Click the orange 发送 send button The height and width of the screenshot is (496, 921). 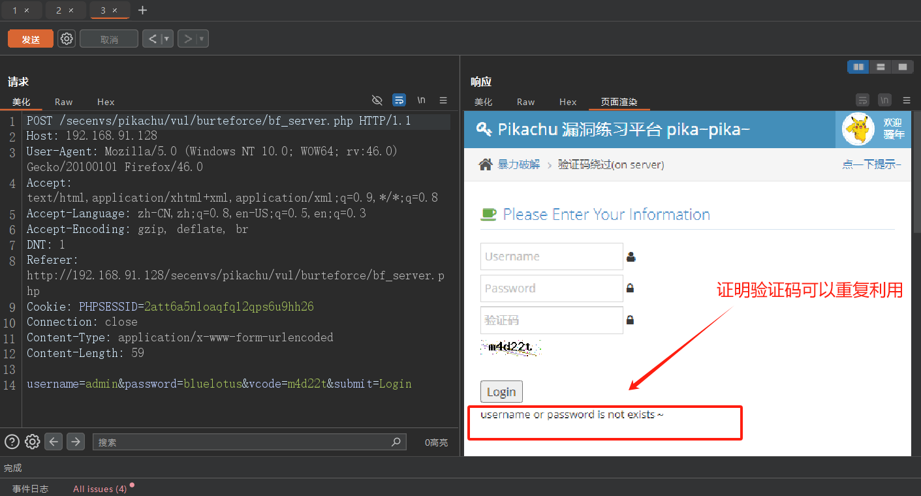(x=31, y=39)
